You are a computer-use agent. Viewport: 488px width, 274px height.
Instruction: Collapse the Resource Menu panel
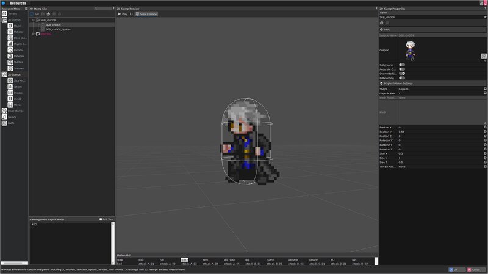click(x=26, y=9)
